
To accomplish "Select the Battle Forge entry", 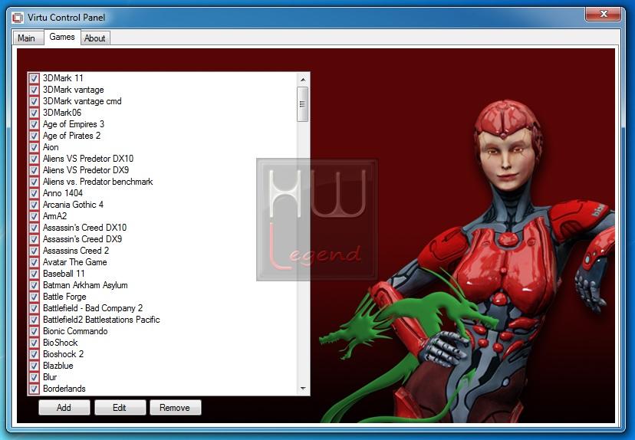I will (64, 297).
